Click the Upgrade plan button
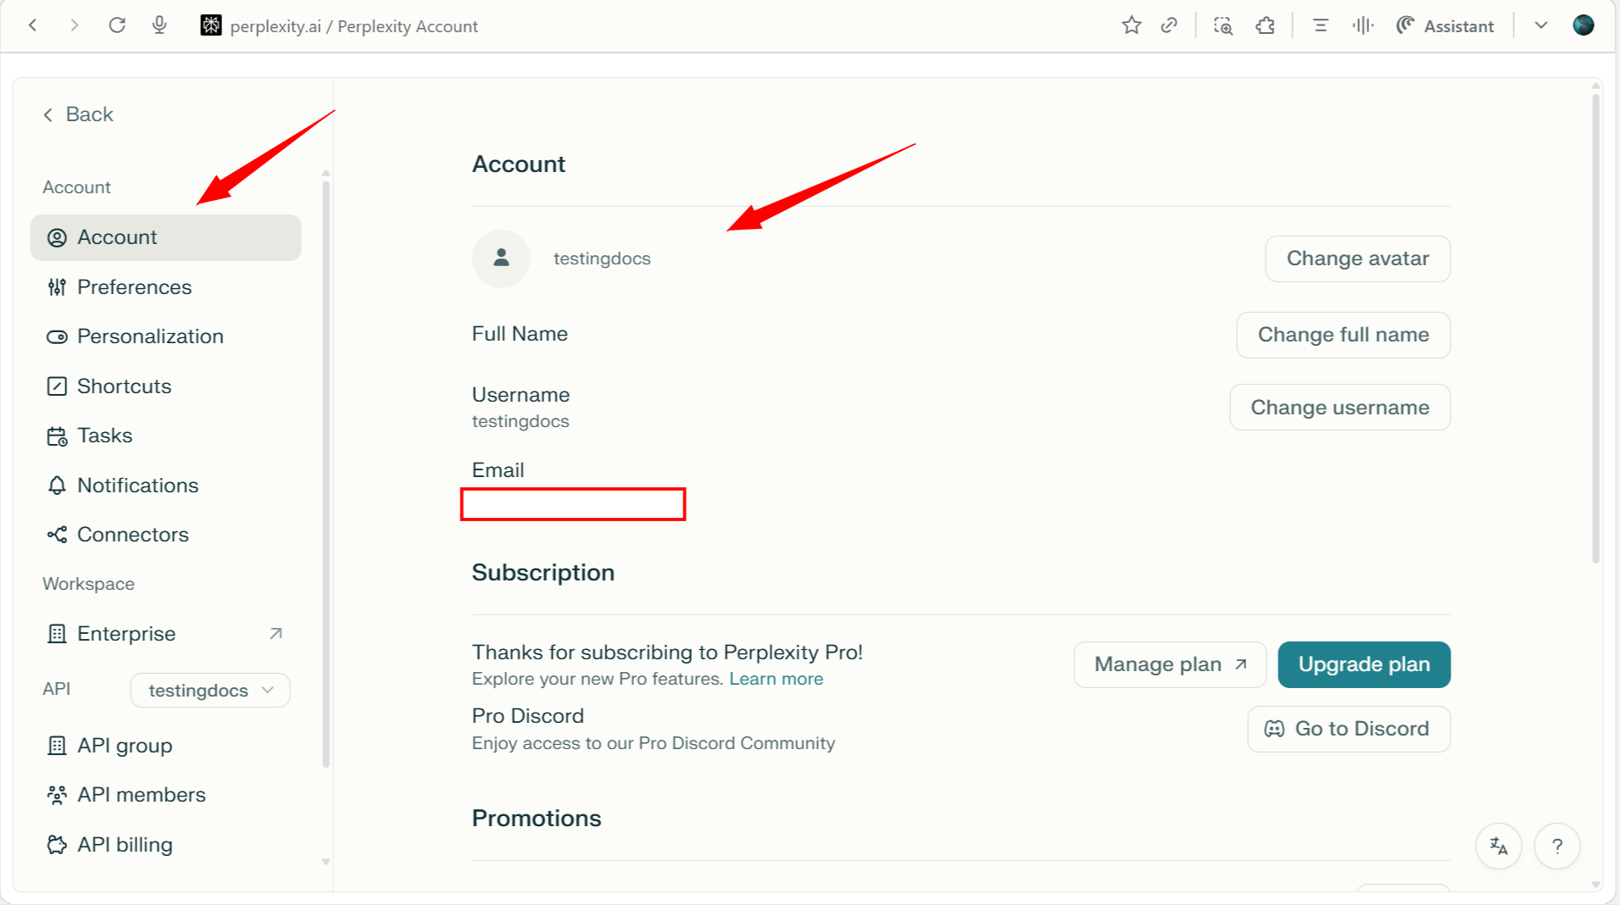Image resolution: width=1620 pixels, height=905 pixels. pyautogui.click(x=1364, y=664)
